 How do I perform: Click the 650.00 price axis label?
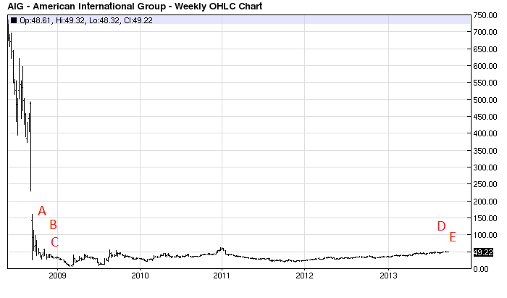pos(485,49)
